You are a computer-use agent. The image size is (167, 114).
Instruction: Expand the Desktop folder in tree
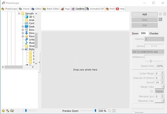[x=23, y=27]
